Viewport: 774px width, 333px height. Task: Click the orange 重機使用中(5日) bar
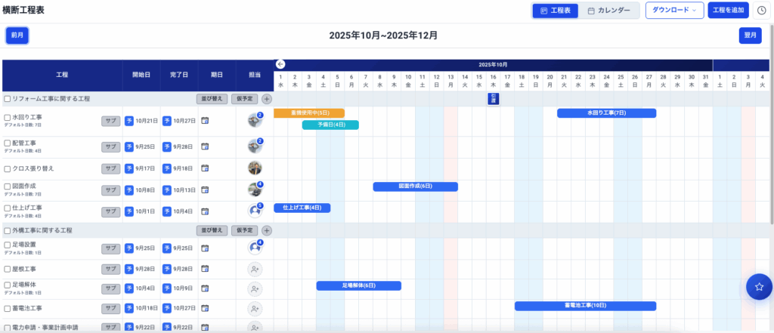tap(308, 113)
